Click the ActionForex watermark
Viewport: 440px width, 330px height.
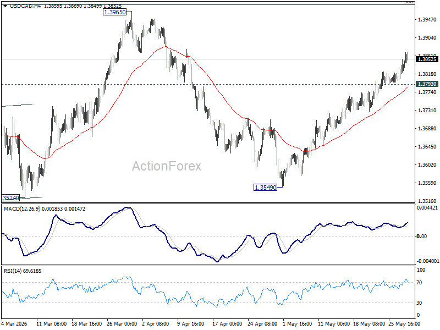(167, 166)
